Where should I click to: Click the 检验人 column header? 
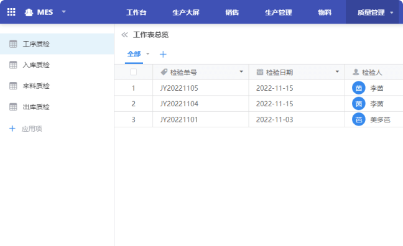374,72
